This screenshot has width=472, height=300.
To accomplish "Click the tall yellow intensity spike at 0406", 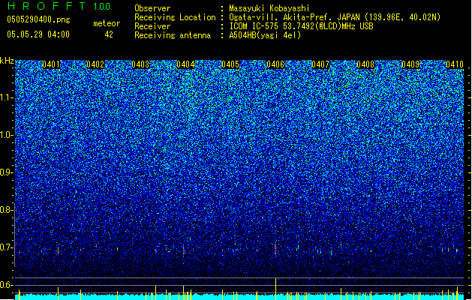I will [x=275, y=289].
